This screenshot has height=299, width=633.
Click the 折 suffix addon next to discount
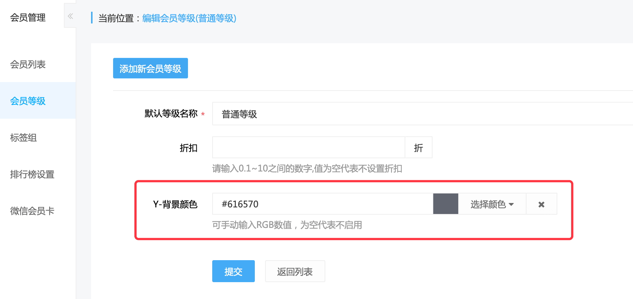419,147
